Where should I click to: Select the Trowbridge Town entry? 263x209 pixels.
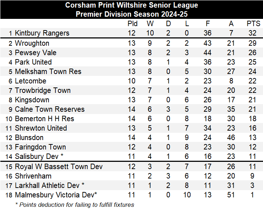[x=42, y=90]
